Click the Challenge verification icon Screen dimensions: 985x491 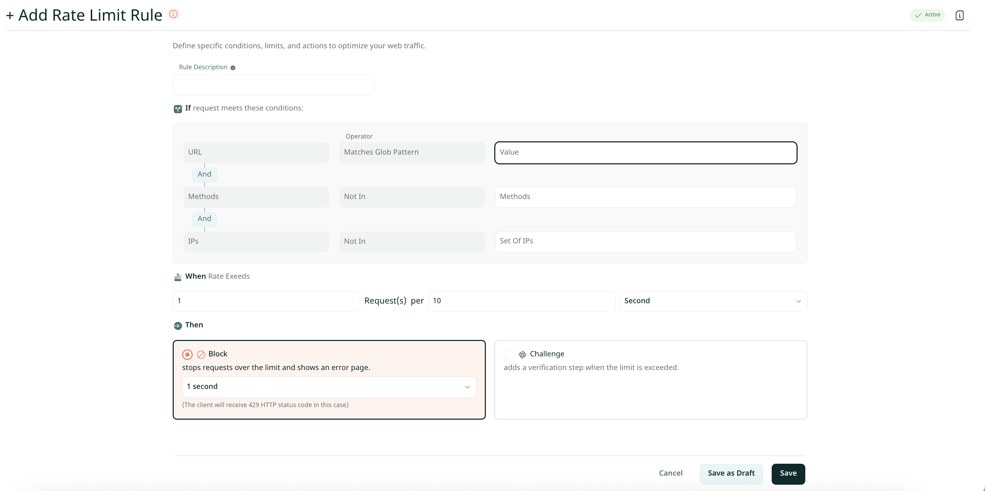click(522, 354)
